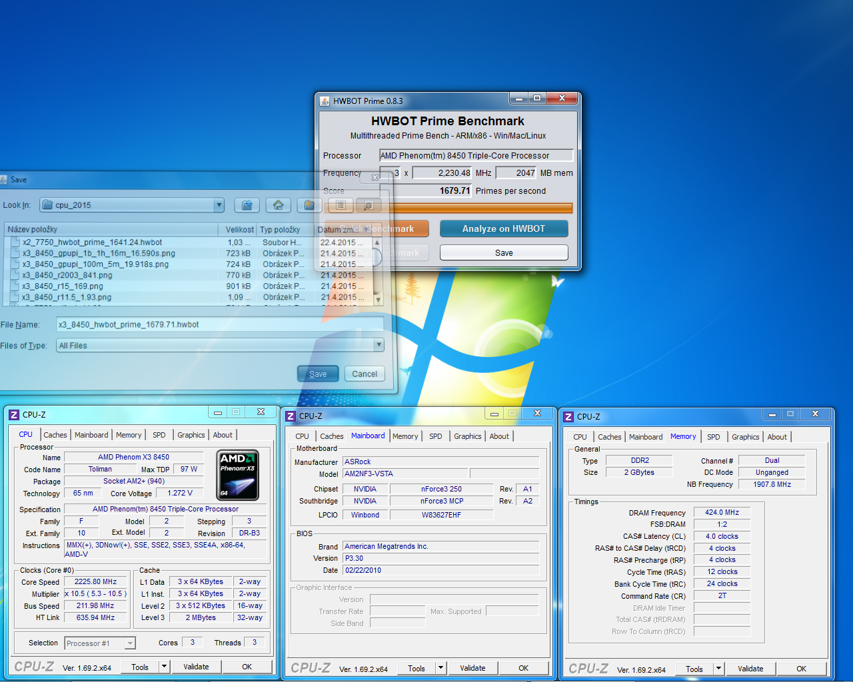Click the HWBOT Processor name field
The image size is (853, 682).
point(476,155)
